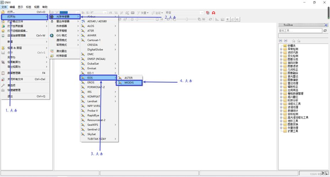Click the 视图截屏为 icon
Image resolution: width=330 pixels, height=177 pixels.
tap(3, 62)
